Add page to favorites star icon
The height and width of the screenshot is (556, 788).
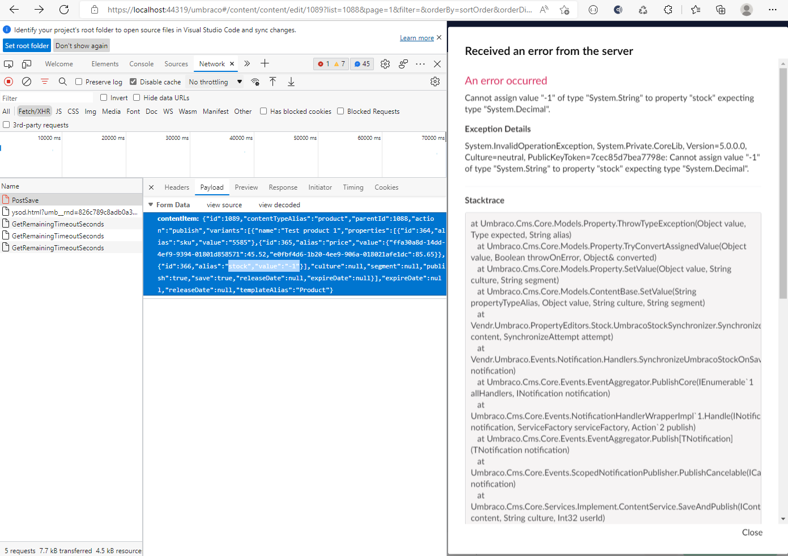(564, 10)
